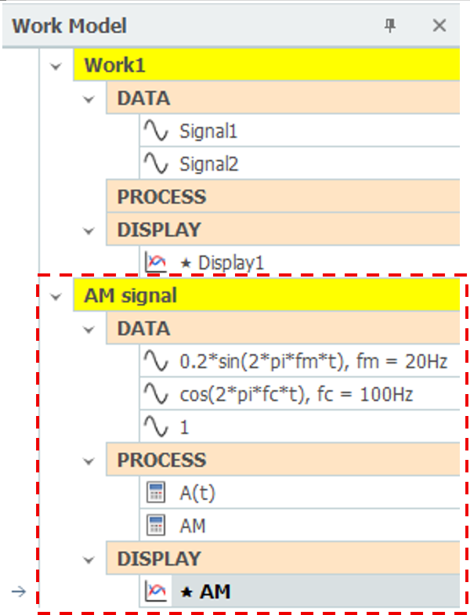
Task: Collapse DISPLAY section under AM signal
Action: [89, 559]
